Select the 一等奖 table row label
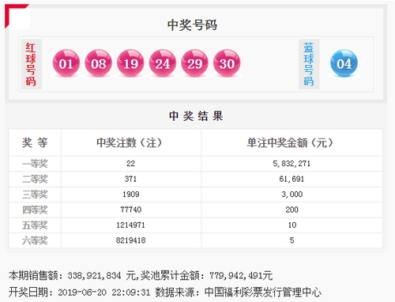Viewport: 395px width, 302px height. click(x=35, y=164)
